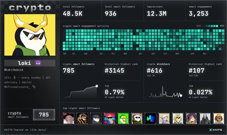
Task: Click the end-point dot on followers chart
Action: 97,86
